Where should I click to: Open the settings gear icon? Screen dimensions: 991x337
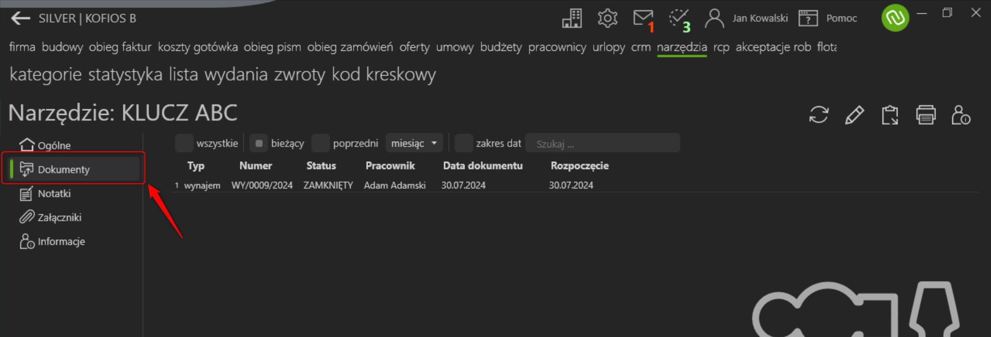coord(607,19)
